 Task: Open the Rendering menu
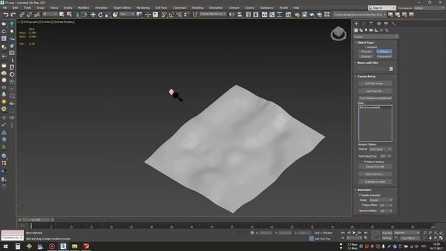click(143, 8)
